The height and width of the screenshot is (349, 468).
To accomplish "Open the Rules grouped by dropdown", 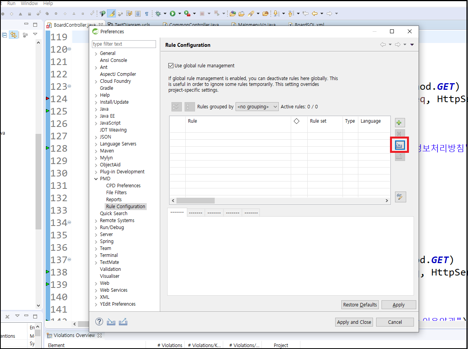I will point(257,107).
